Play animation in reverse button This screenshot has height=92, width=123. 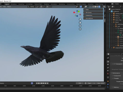41,83
